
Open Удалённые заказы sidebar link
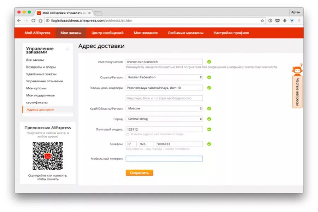(41, 74)
